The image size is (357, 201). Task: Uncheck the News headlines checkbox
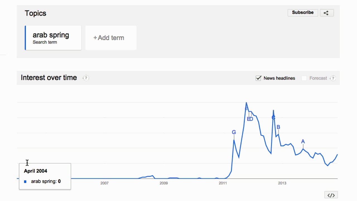[x=259, y=78]
